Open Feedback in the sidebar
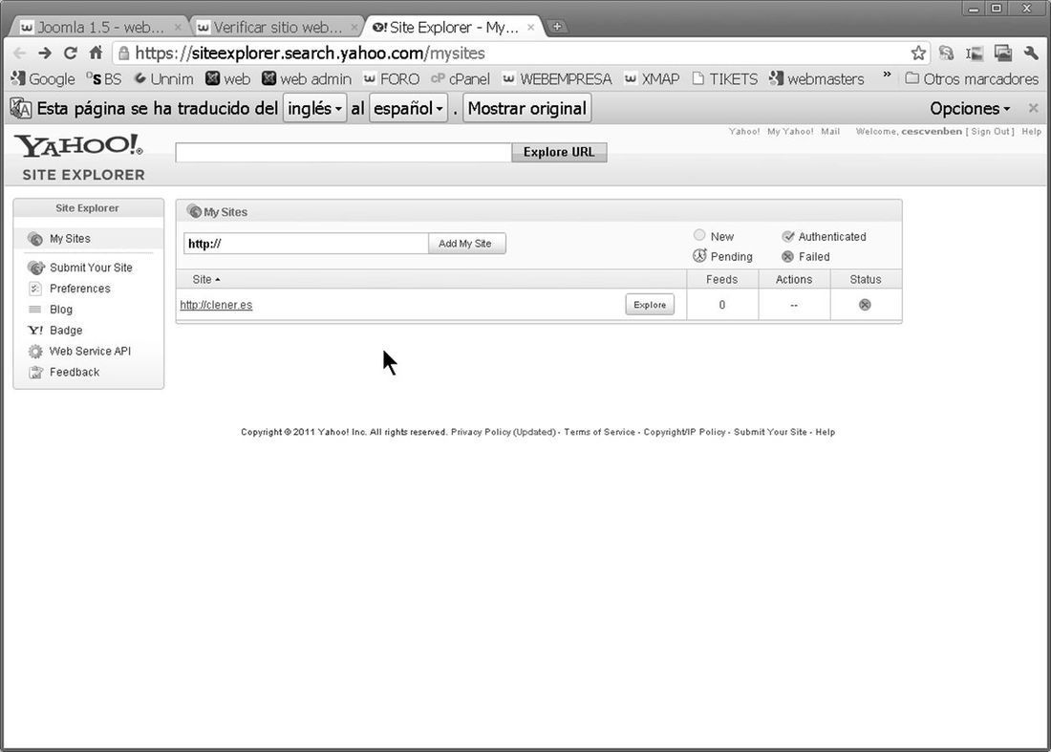The height and width of the screenshot is (752, 1051). click(74, 372)
